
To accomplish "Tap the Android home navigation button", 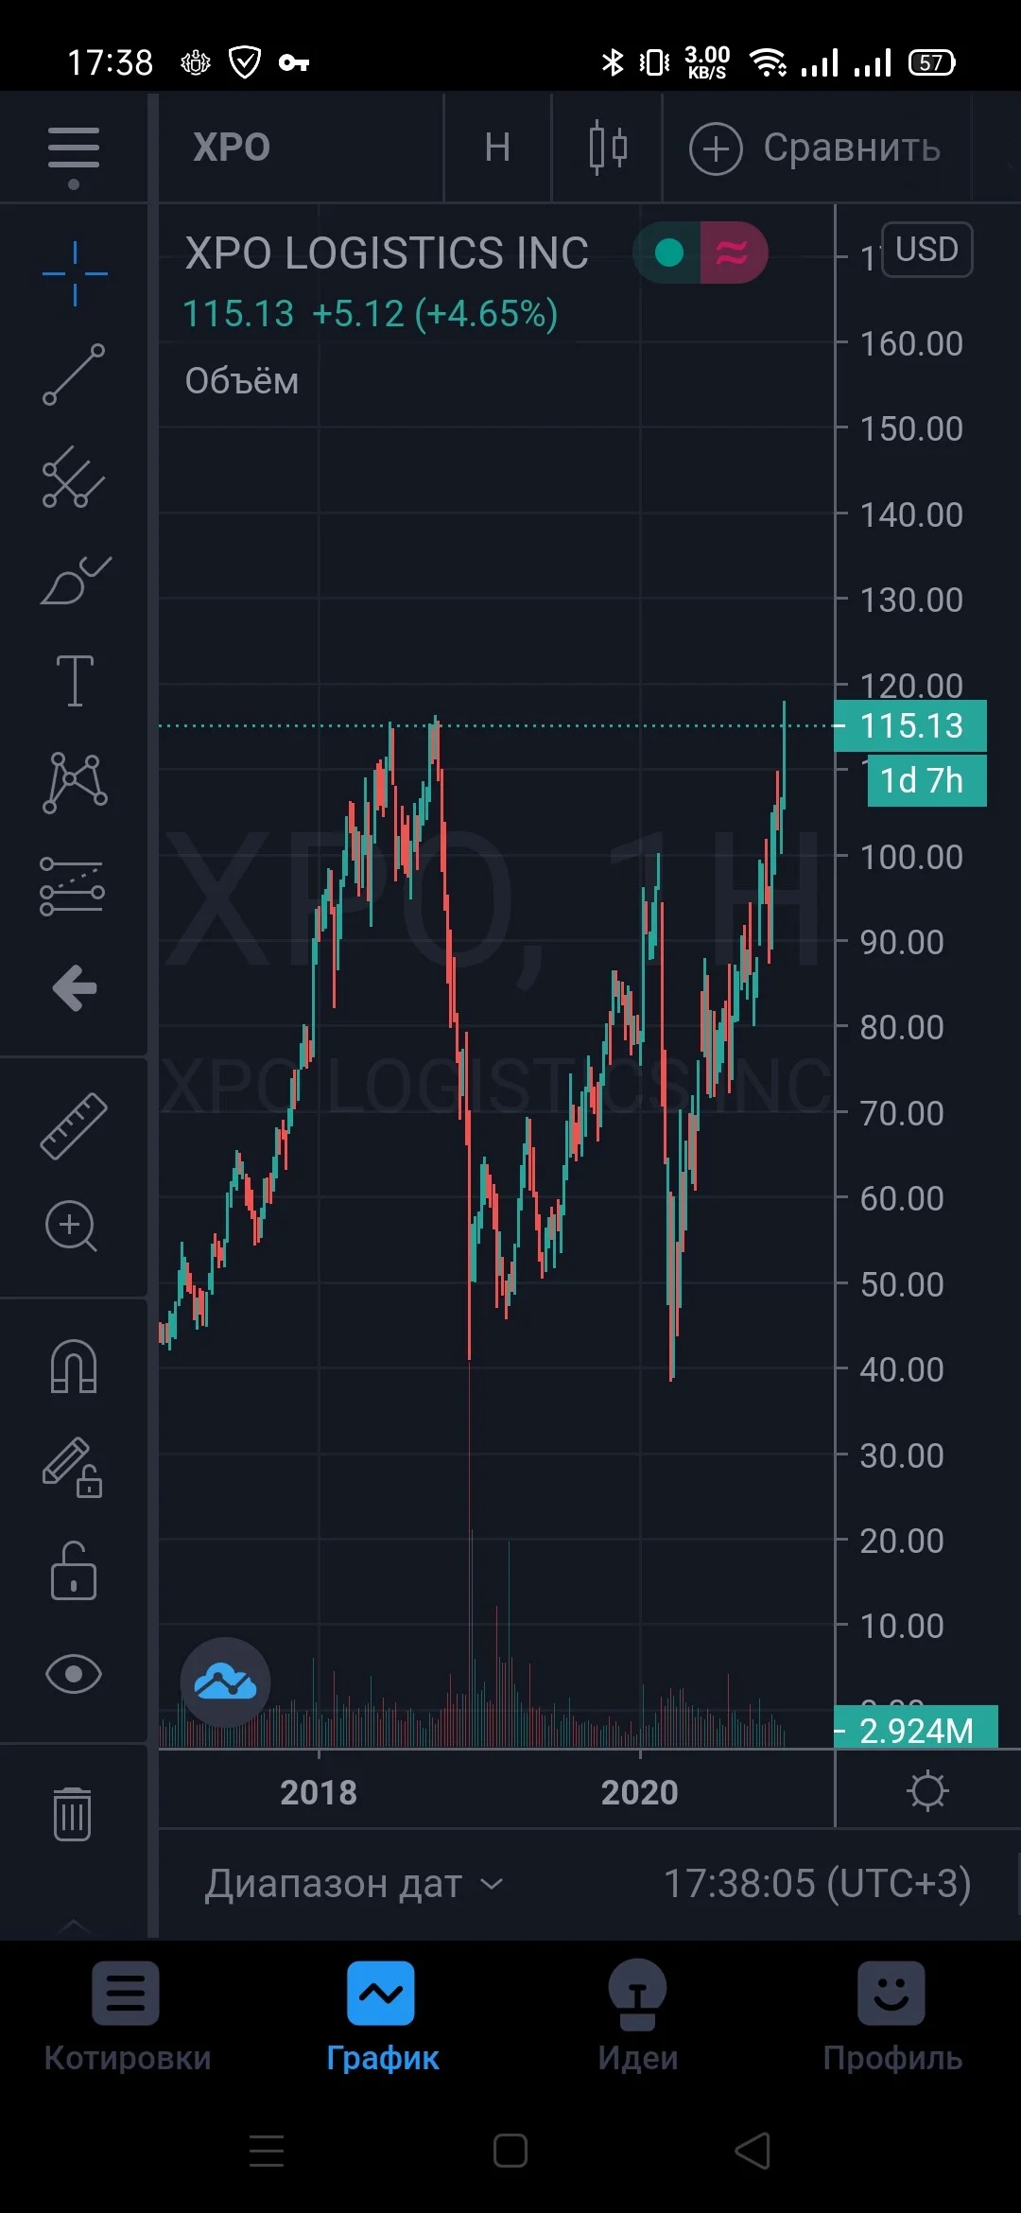I will [x=510, y=2151].
